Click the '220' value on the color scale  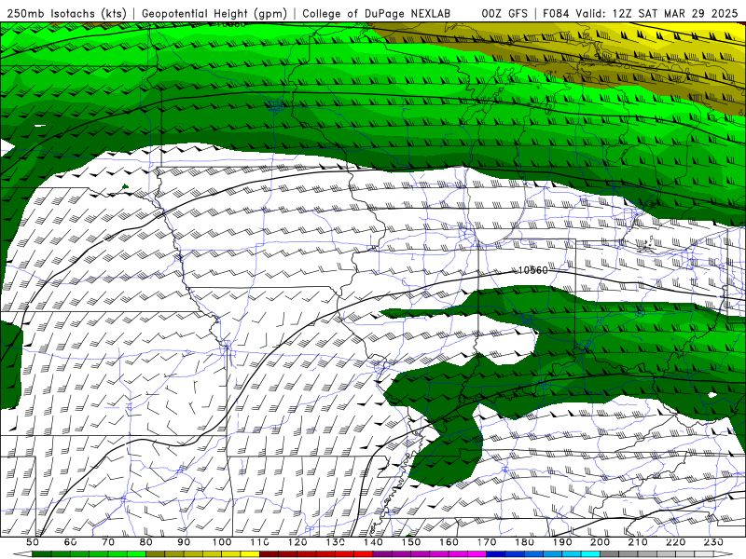(x=675, y=542)
